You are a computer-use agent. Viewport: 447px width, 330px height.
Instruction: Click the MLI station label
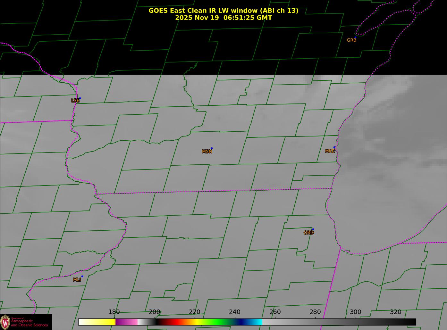tap(77, 280)
